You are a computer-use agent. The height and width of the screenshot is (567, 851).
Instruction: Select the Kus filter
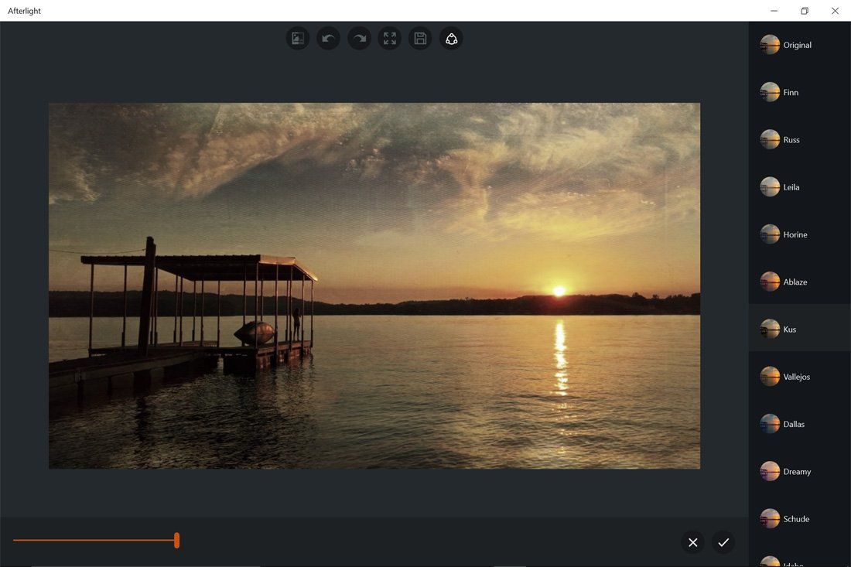tap(797, 329)
